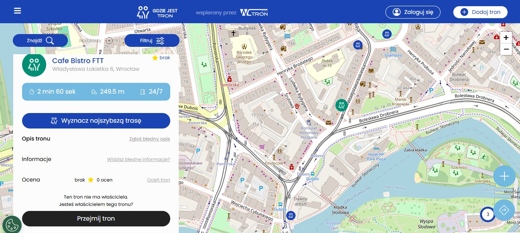Click Zgłoś błędny opis link
The width and height of the screenshot is (520, 233).
(x=149, y=139)
